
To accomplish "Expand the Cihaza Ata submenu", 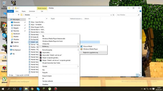I will pyautogui.click(x=59, y=44).
